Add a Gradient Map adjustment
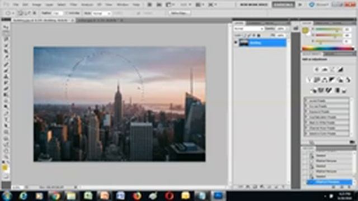This screenshot has width=358, height=201. pyautogui.click(x=337, y=90)
